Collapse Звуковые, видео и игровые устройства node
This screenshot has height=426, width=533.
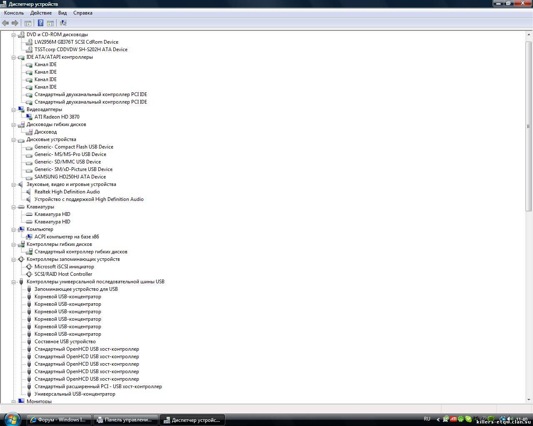[x=13, y=185]
